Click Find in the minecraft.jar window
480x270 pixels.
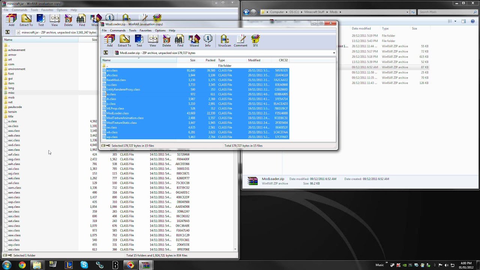(82, 20)
